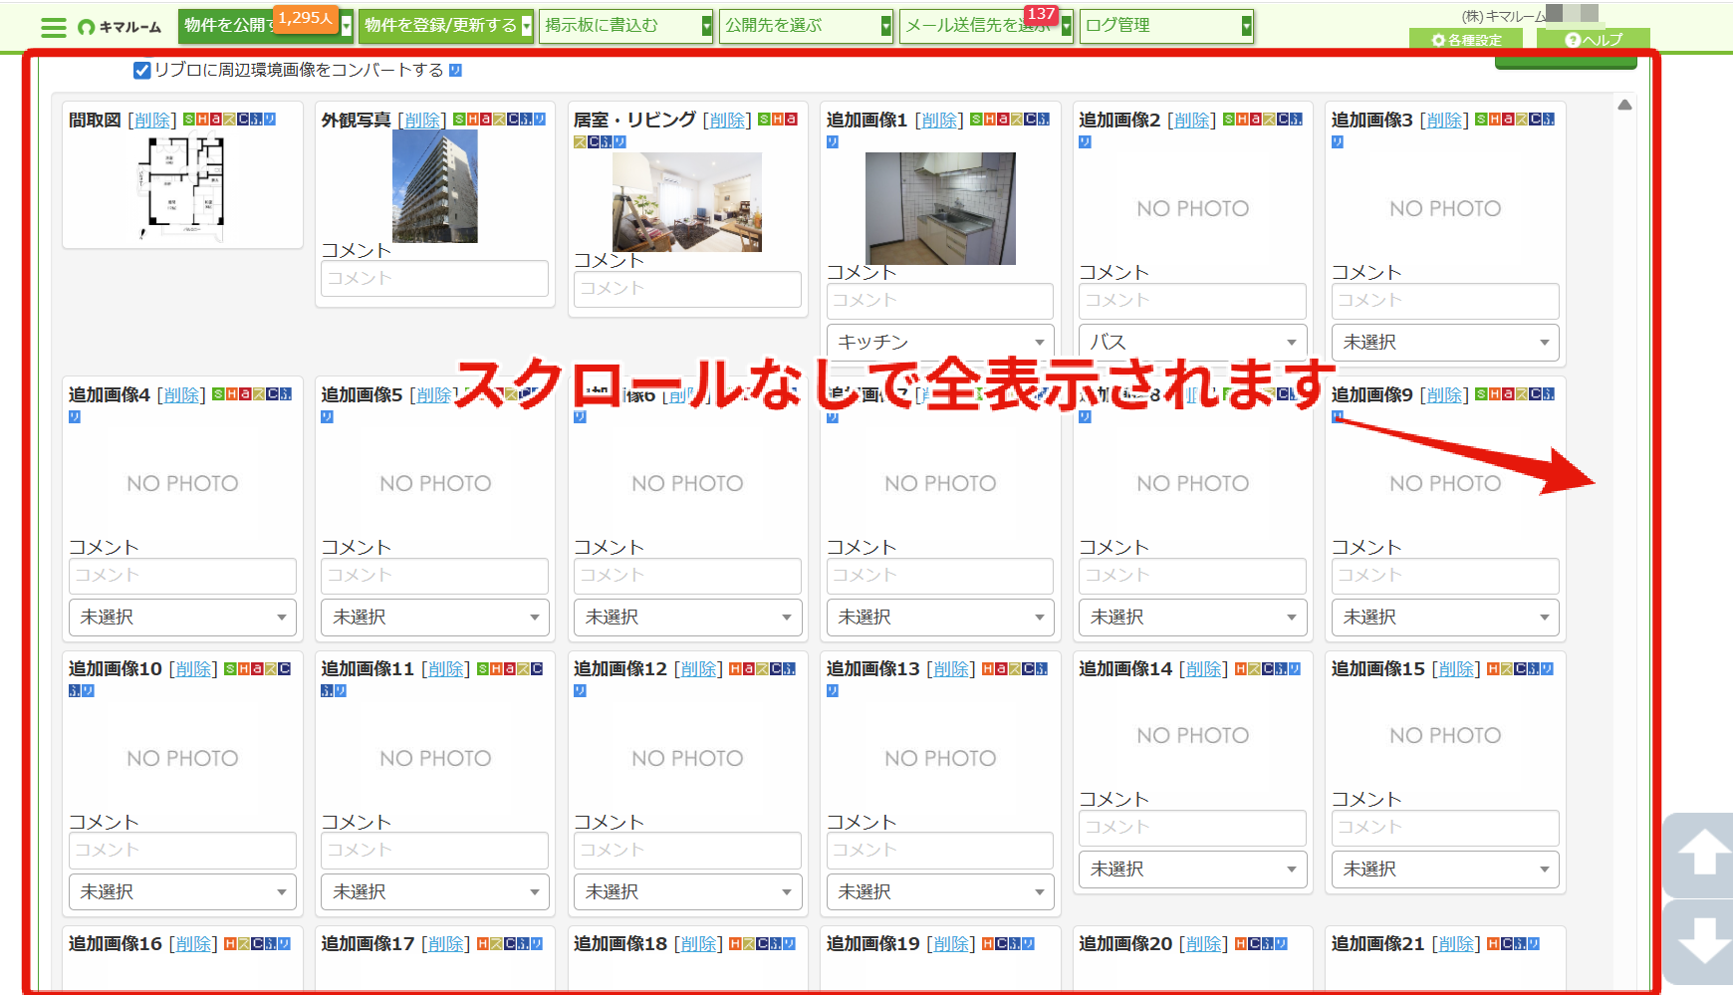The image size is (1733, 995).
Task: Toggle リブロに周辺環境画像をコンバートする checkbox
Action: pos(141,70)
